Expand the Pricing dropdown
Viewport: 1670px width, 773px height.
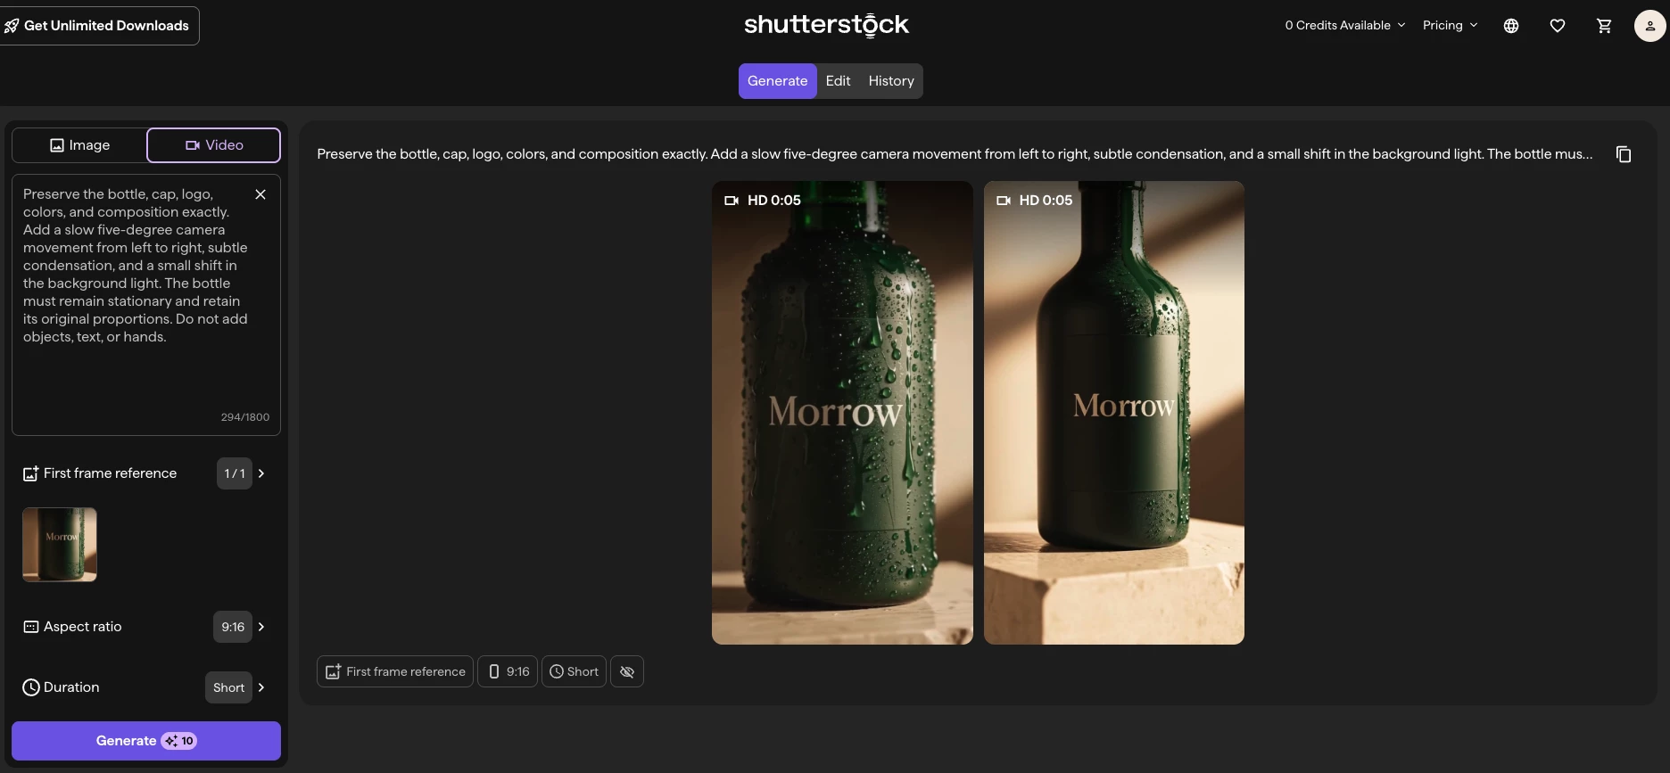pos(1451,26)
